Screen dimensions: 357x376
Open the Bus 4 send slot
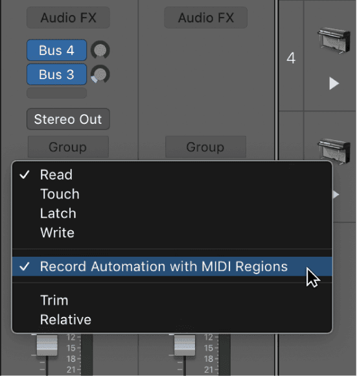[x=56, y=50]
